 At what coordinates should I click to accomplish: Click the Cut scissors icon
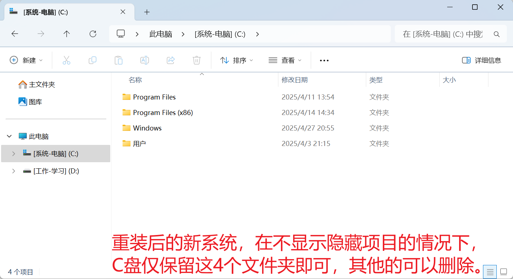click(x=67, y=60)
